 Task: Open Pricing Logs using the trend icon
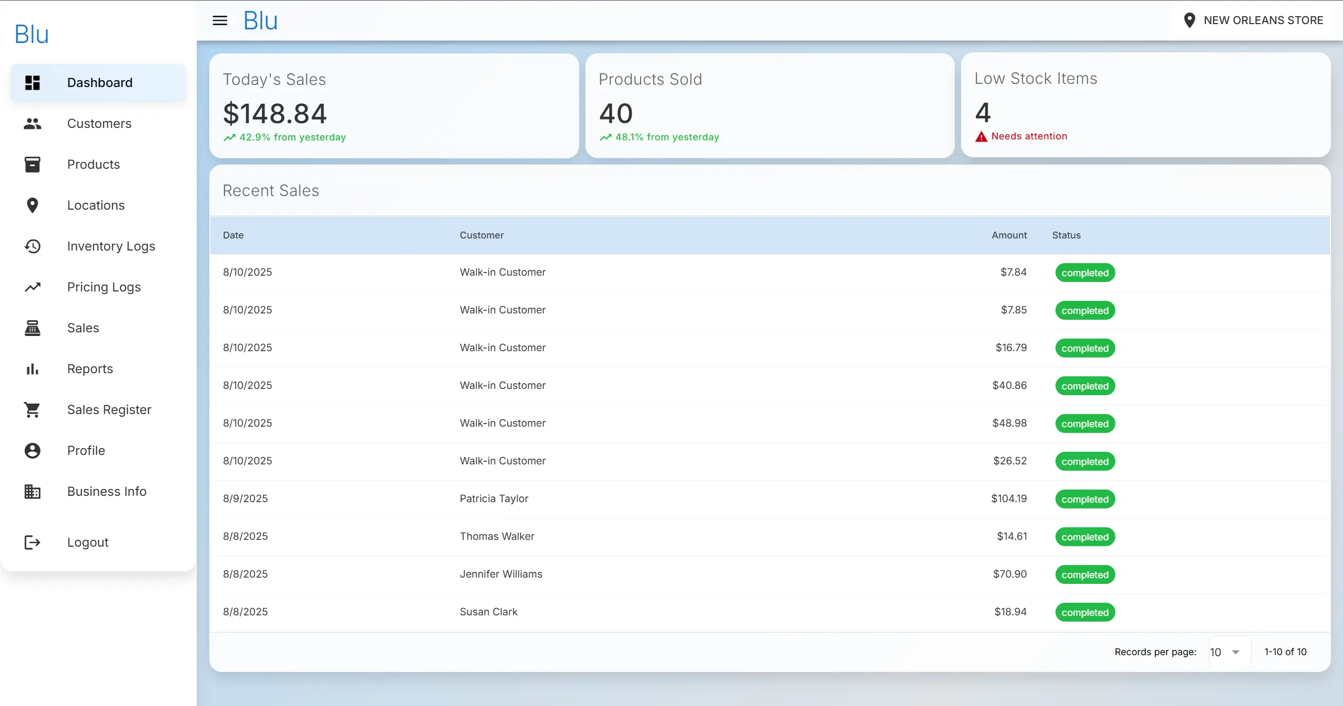coord(33,287)
